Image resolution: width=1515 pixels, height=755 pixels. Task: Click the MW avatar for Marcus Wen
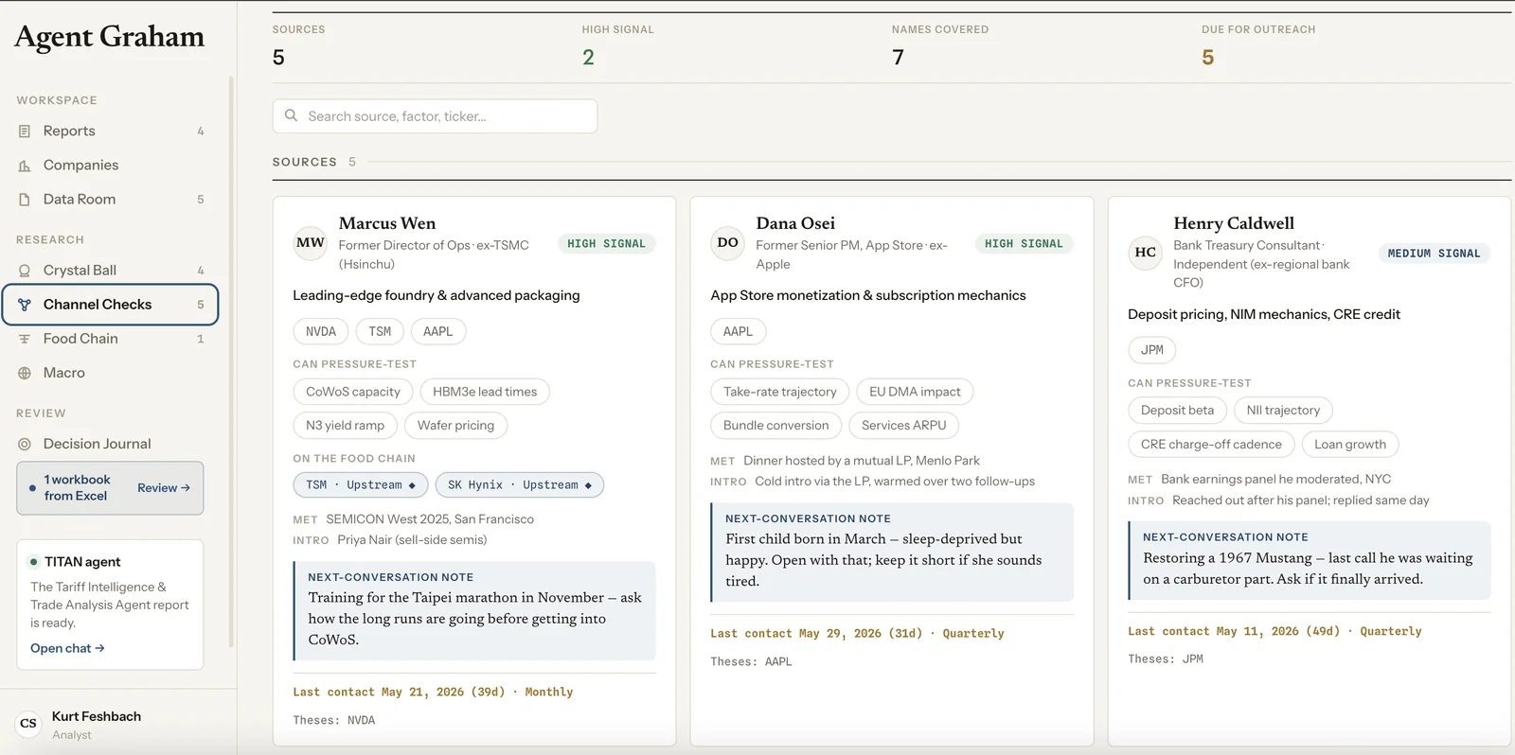tap(311, 243)
